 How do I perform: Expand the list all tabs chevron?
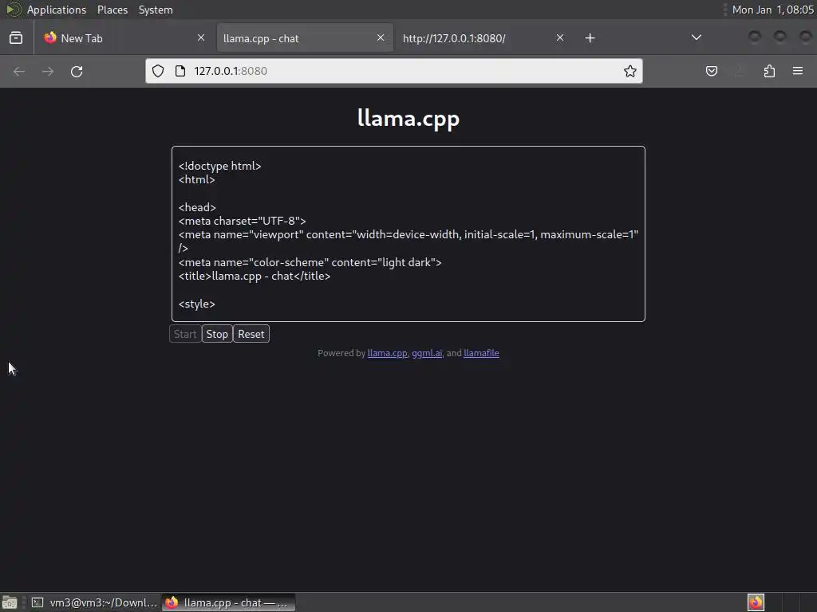click(x=696, y=37)
